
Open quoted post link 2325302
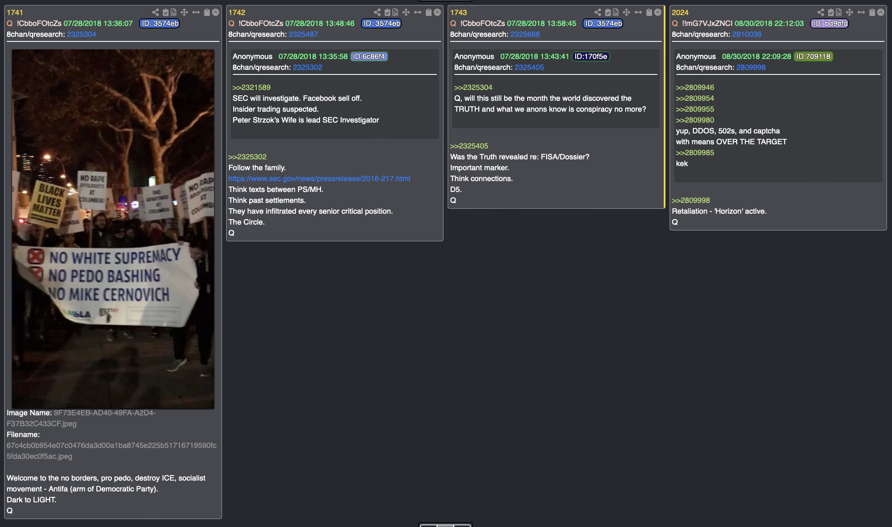(307, 67)
